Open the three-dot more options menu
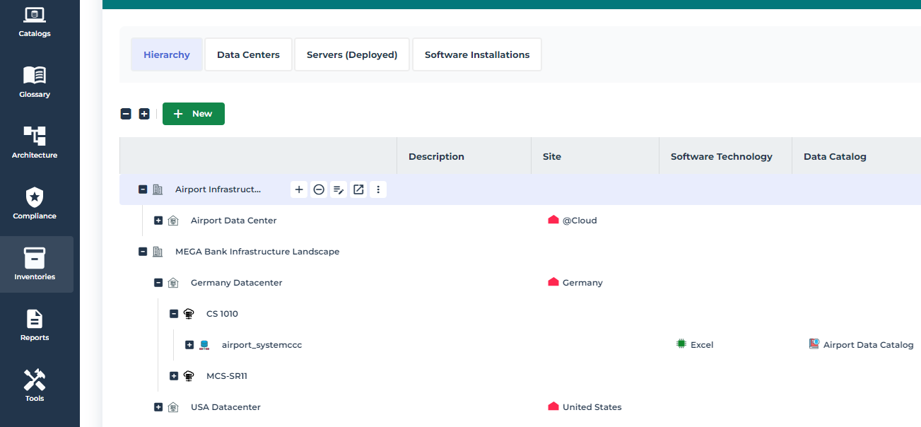Viewport: 921px width, 427px height. (x=378, y=189)
